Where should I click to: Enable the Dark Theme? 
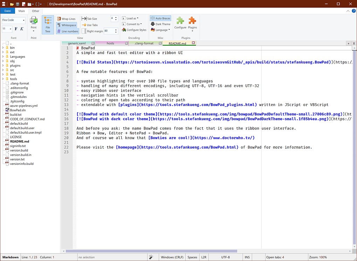point(160,24)
